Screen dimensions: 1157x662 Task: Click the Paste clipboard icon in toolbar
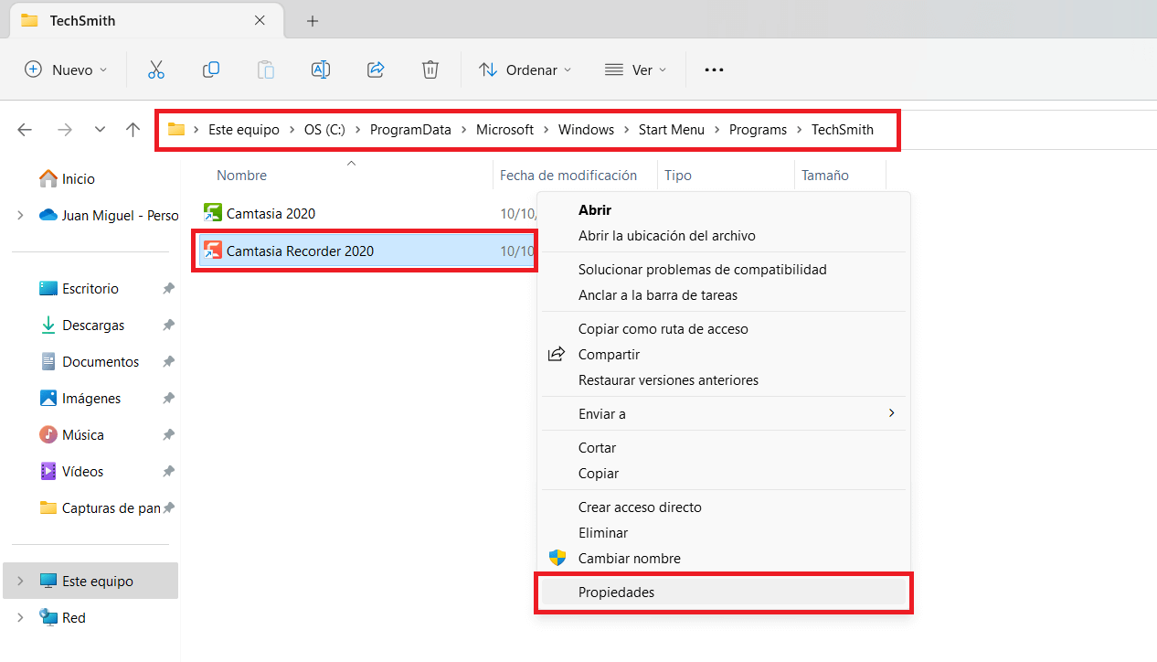[266, 69]
